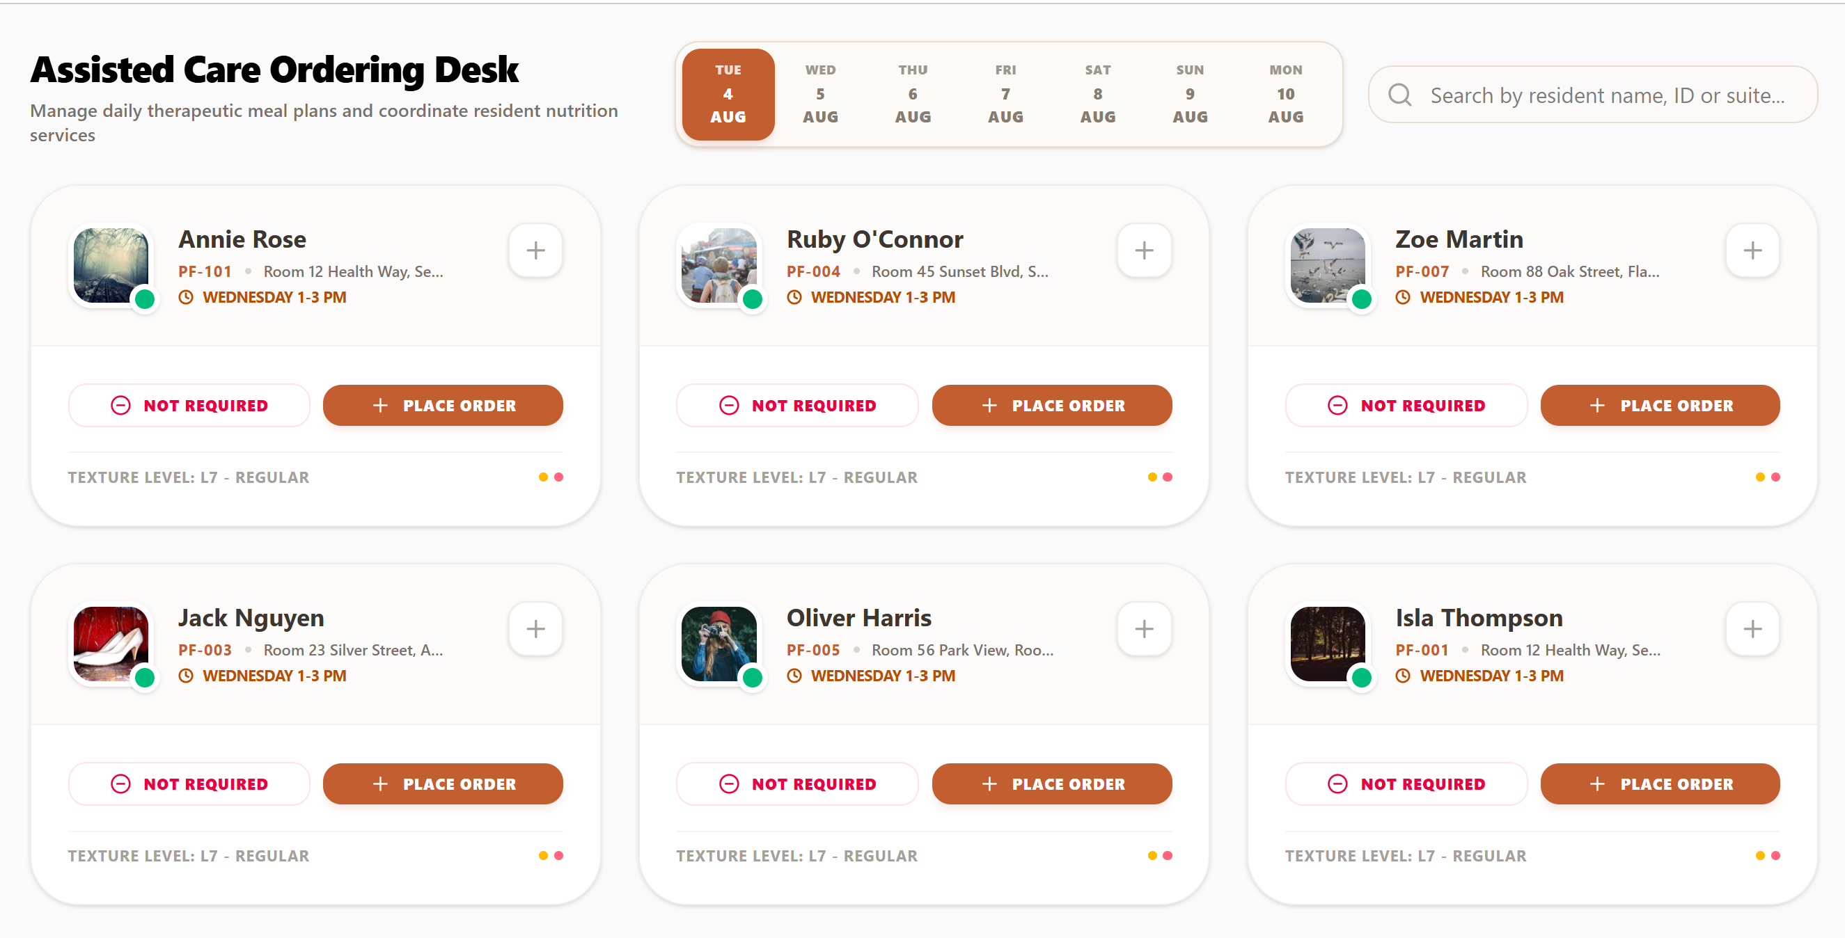This screenshot has width=1845, height=938.
Task: Click the yellow dot on Annie Rose's card footer
Action: [543, 477]
